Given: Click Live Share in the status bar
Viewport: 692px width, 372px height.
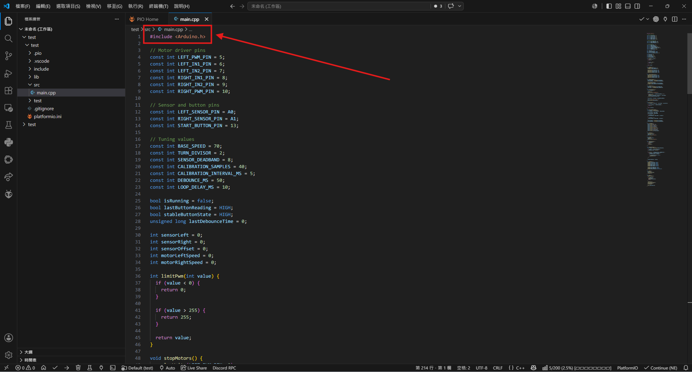Looking at the screenshot, I should (x=194, y=368).
